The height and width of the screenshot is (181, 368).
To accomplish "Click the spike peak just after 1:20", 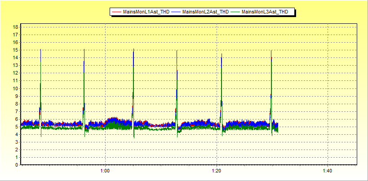I will [x=222, y=55].
